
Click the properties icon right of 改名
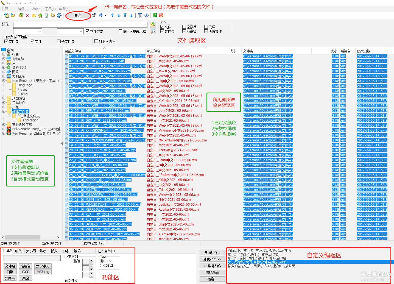click(x=94, y=15)
